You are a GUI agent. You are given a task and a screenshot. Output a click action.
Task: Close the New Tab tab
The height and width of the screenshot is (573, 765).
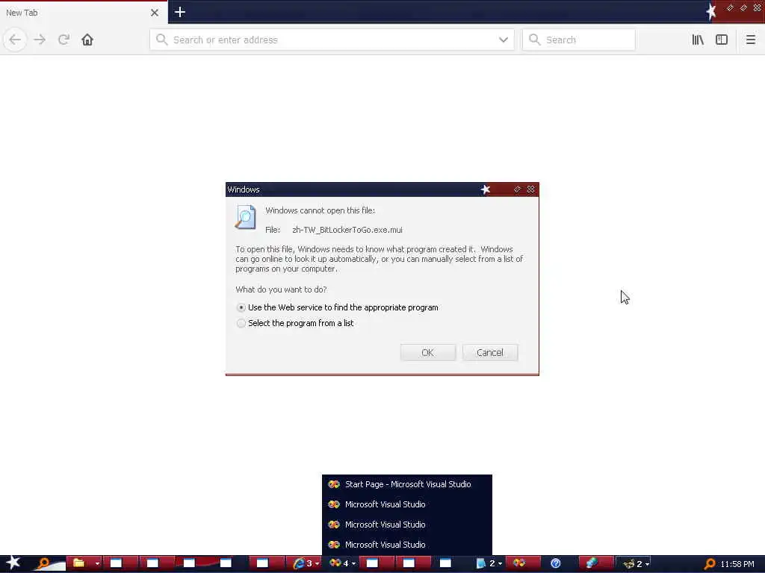(x=155, y=13)
